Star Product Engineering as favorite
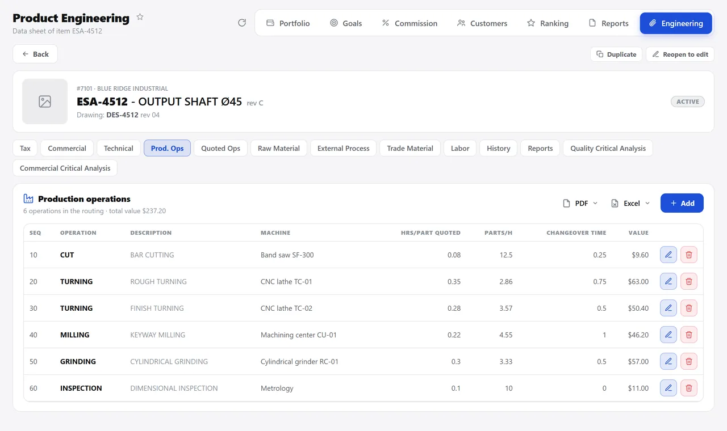This screenshot has width=727, height=431. point(140,17)
